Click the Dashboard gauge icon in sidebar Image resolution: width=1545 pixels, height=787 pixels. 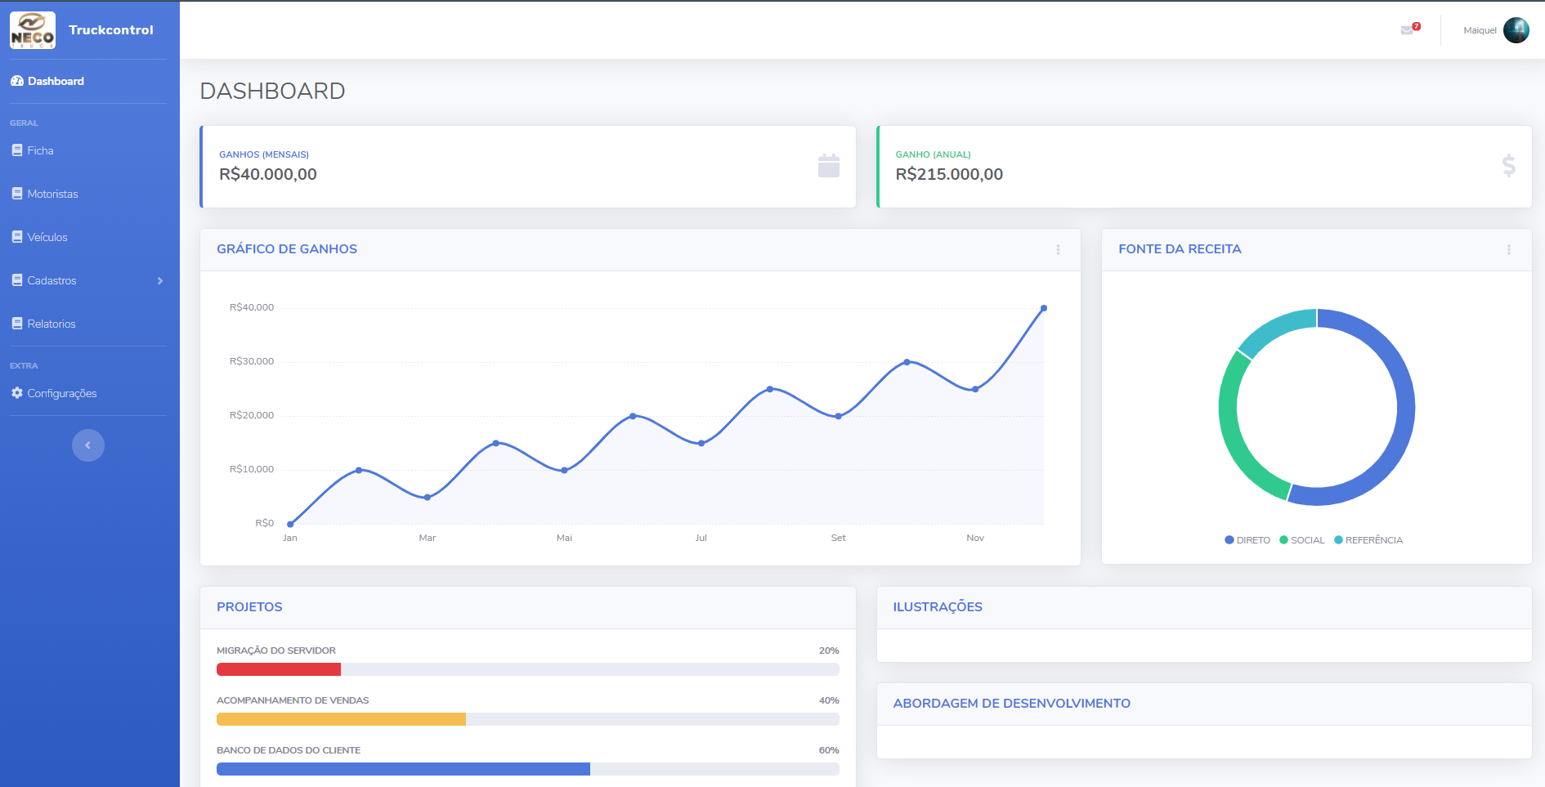17,81
